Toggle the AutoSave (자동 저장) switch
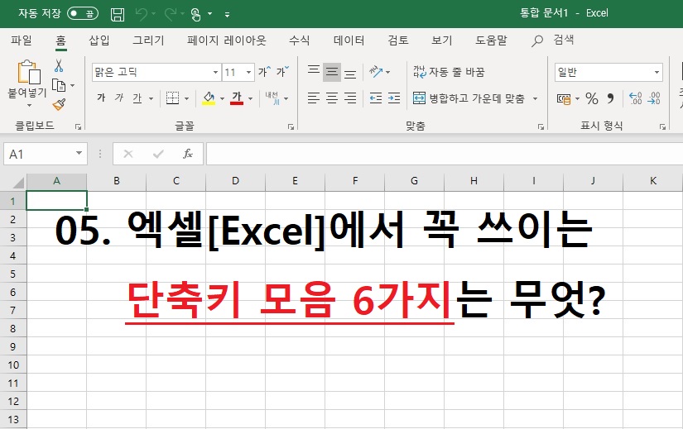Screen dimensions: 683x429 point(82,13)
